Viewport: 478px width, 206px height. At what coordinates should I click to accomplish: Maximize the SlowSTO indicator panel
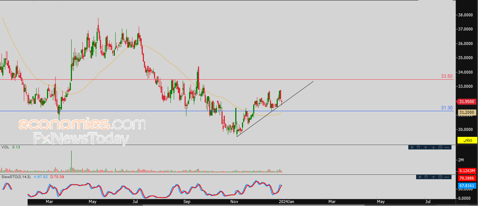pos(426,177)
